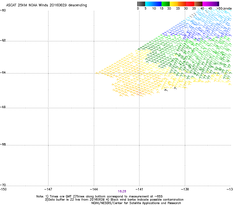Click the '-144' longitude axis label
Screen dimensions: 233x205
pyautogui.click(x=94, y=189)
